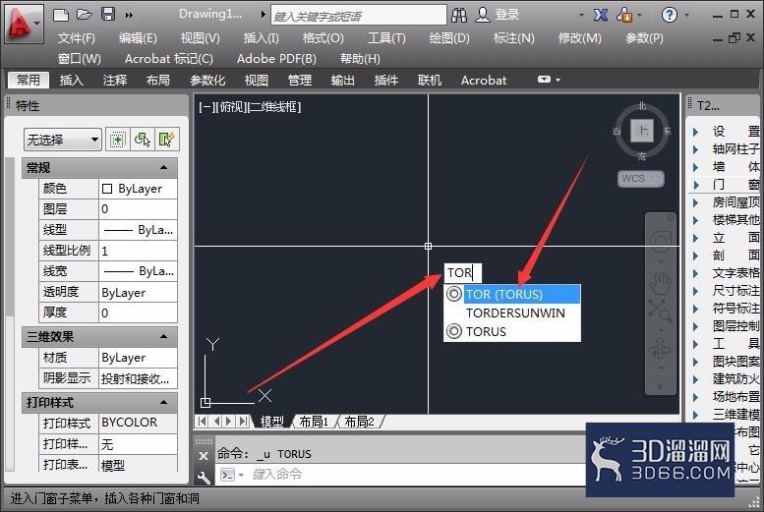Open the 插入(I) menu
This screenshot has height=512, width=764.
pos(262,38)
